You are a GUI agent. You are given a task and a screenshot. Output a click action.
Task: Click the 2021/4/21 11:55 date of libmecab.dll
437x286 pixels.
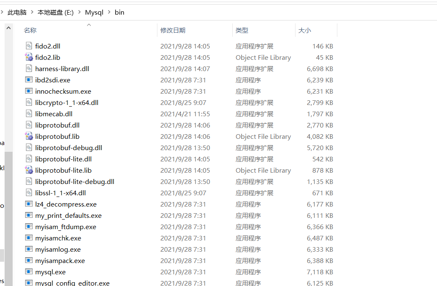click(x=185, y=114)
